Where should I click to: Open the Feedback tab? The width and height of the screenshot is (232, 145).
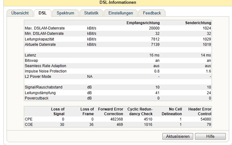[x=152, y=13]
